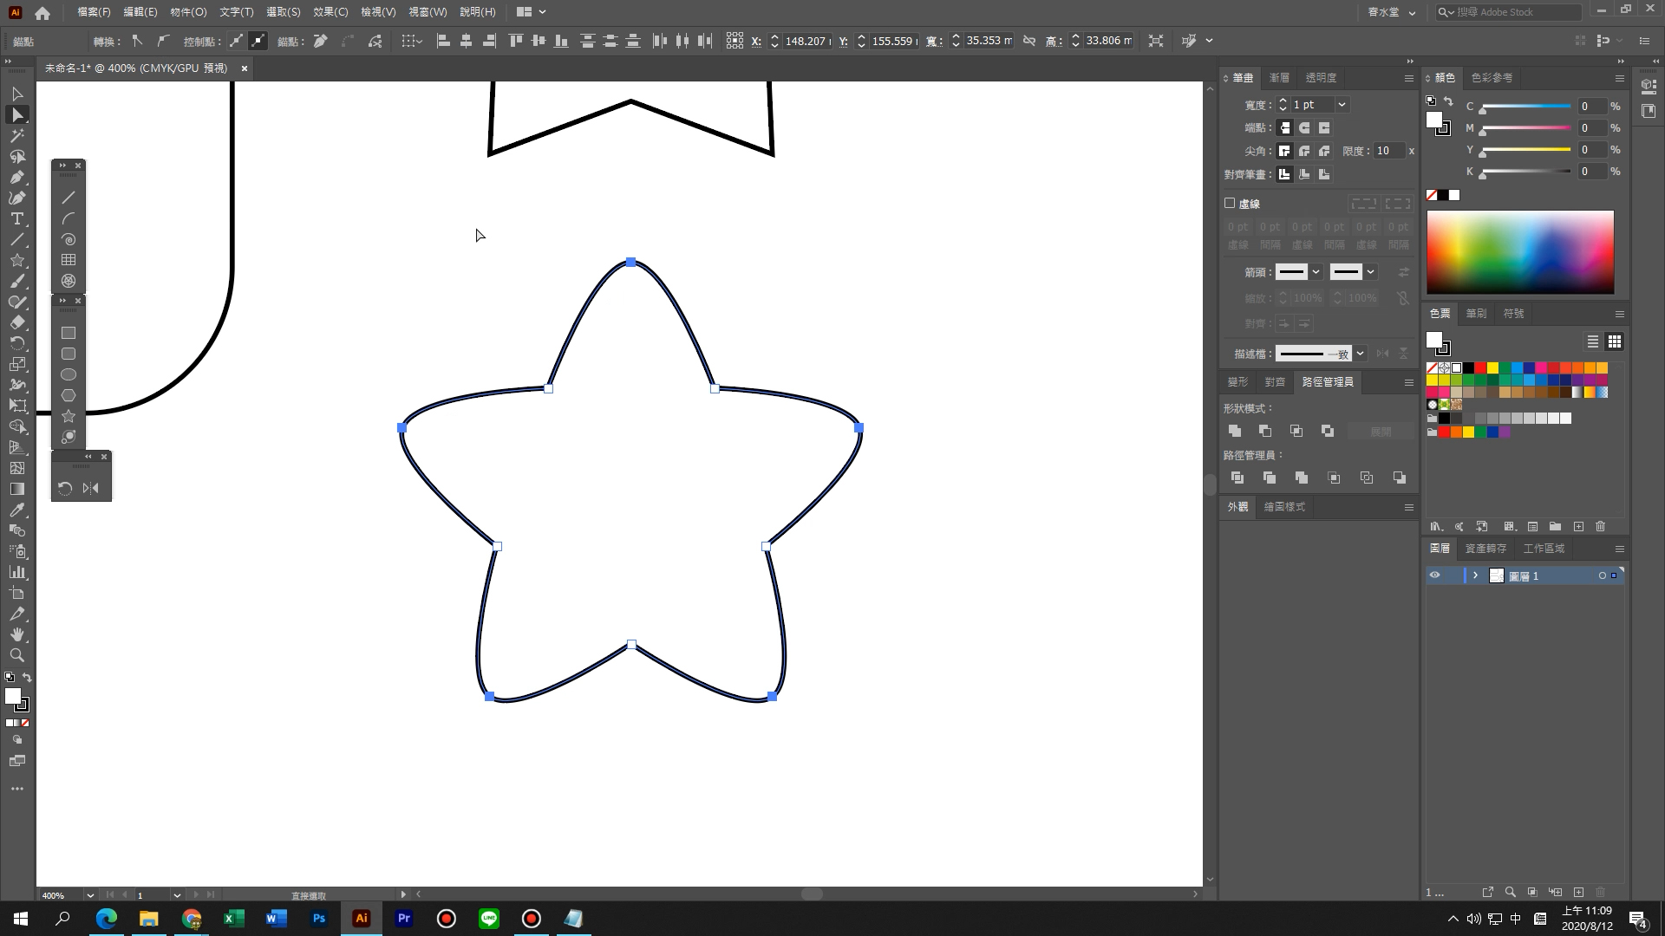The height and width of the screenshot is (936, 1665).
Task: Click the Spiral tool in floating panel
Action: tap(69, 239)
